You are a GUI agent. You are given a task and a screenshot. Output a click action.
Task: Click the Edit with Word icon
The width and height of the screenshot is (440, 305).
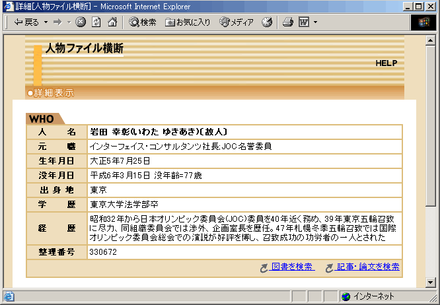pos(304,22)
